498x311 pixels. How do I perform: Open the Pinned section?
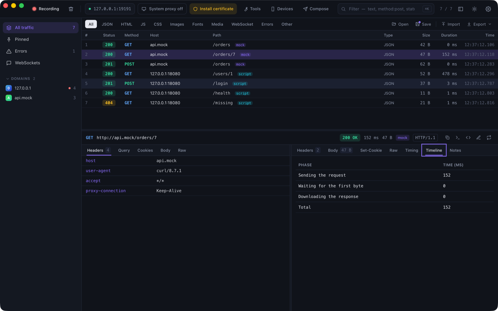pyautogui.click(x=41, y=39)
